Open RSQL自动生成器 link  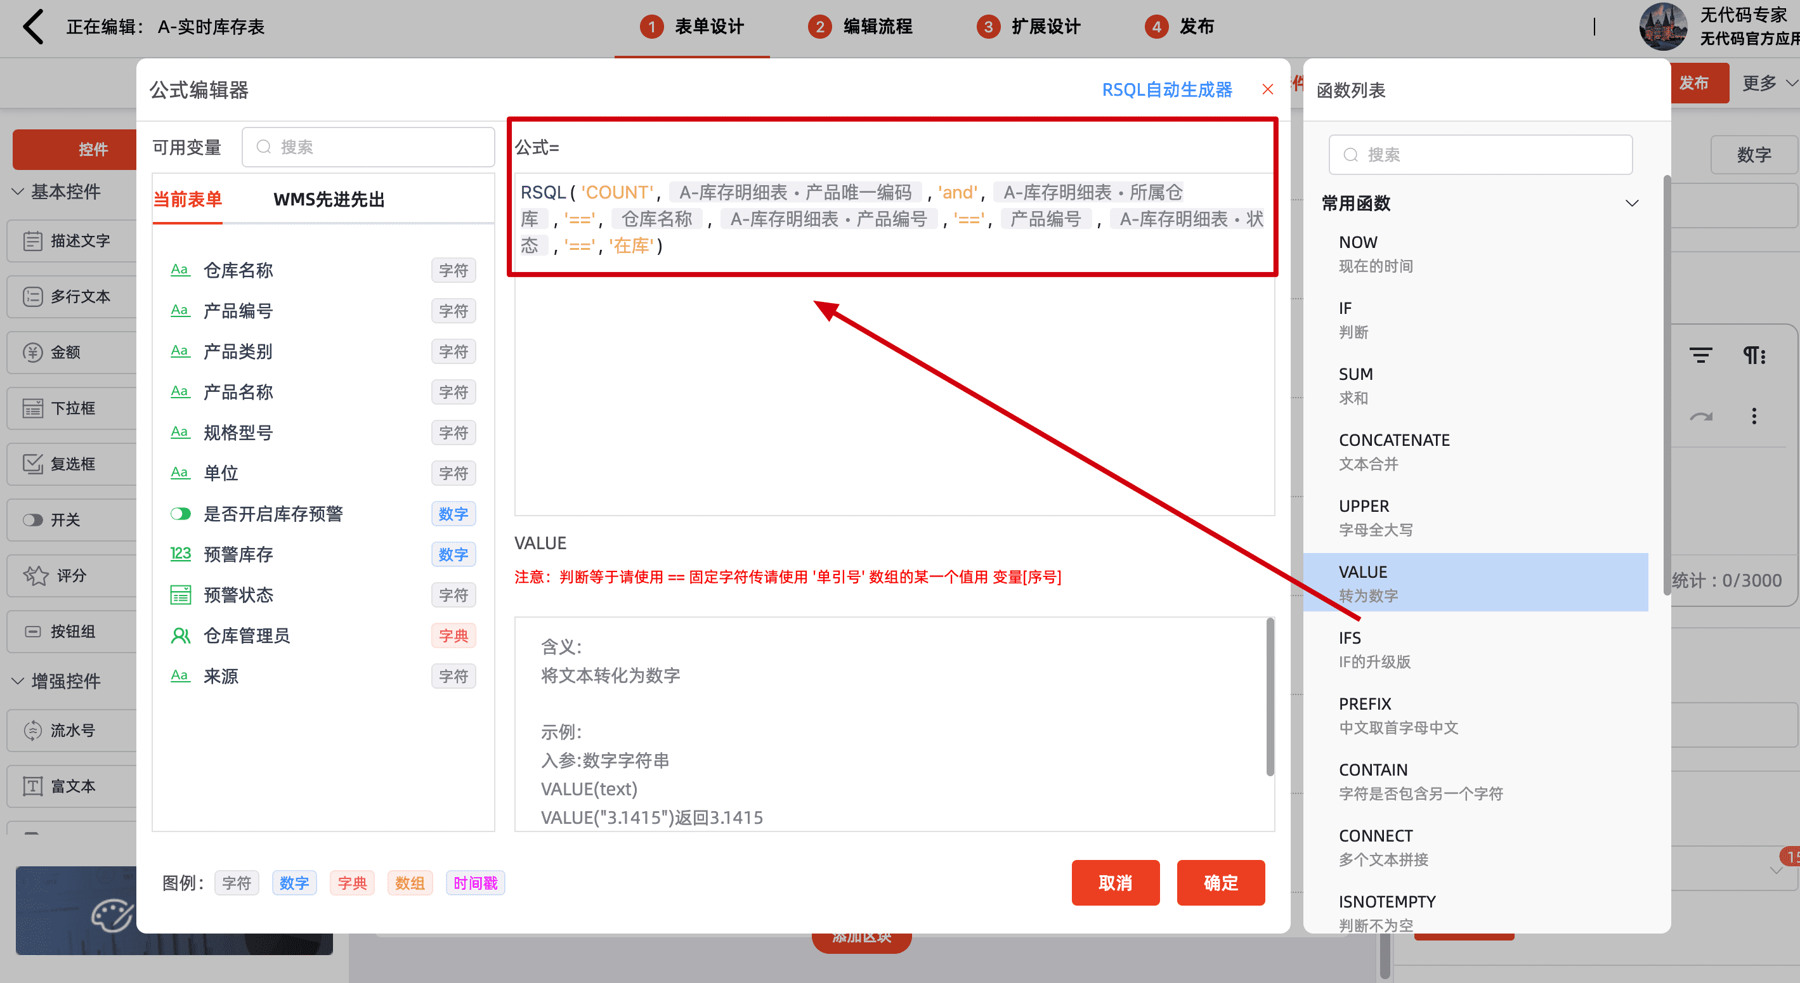click(1166, 90)
